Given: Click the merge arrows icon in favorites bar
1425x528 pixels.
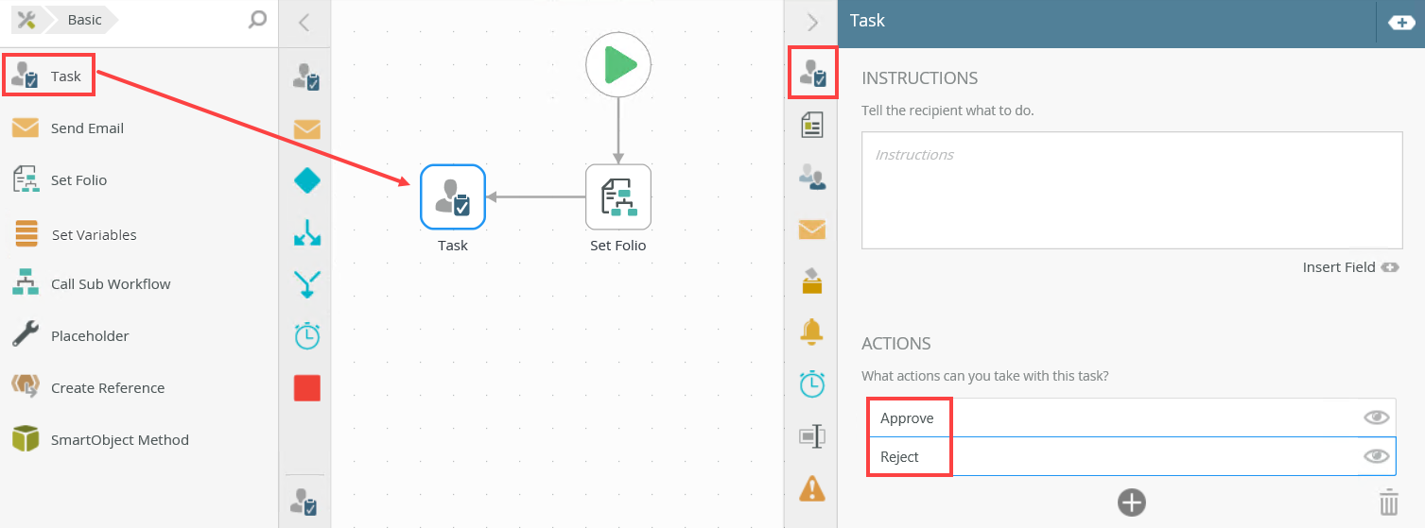Looking at the screenshot, I should (x=307, y=283).
